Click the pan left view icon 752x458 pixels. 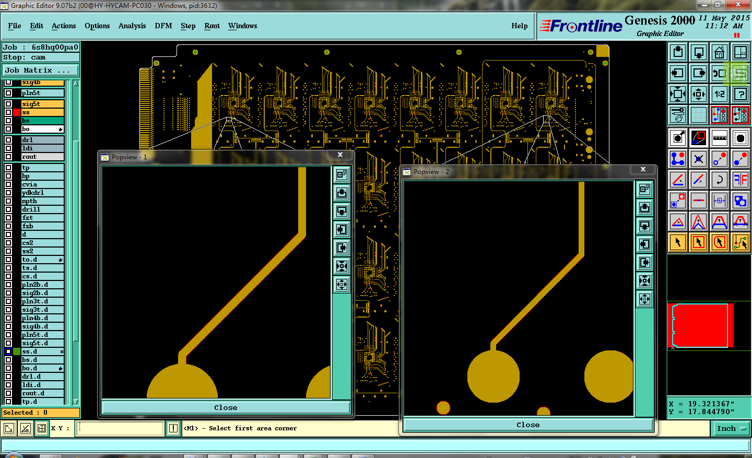point(678,73)
